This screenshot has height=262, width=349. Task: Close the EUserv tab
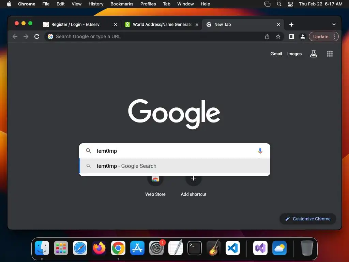[x=116, y=25]
